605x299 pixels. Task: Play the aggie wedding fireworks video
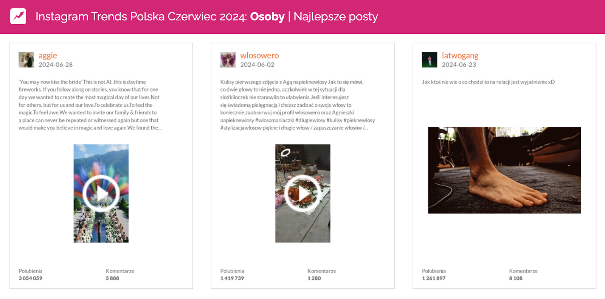pos(101,193)
